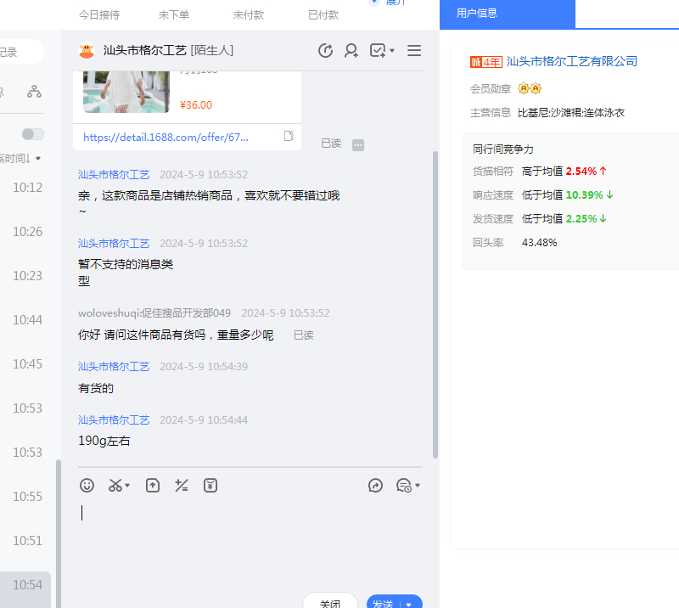Toggle the gray switch in left sidebar
The height and width of the screenshot is (608, 679).
(33, 134)
